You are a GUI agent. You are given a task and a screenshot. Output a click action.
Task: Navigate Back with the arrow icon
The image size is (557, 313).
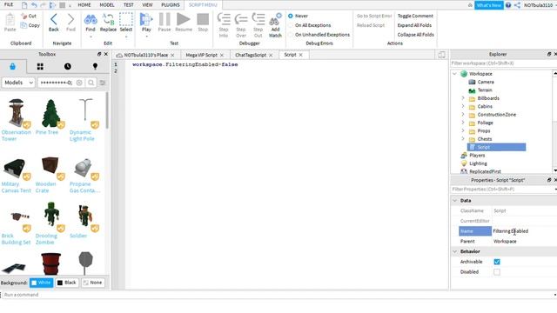pos(54,19)
